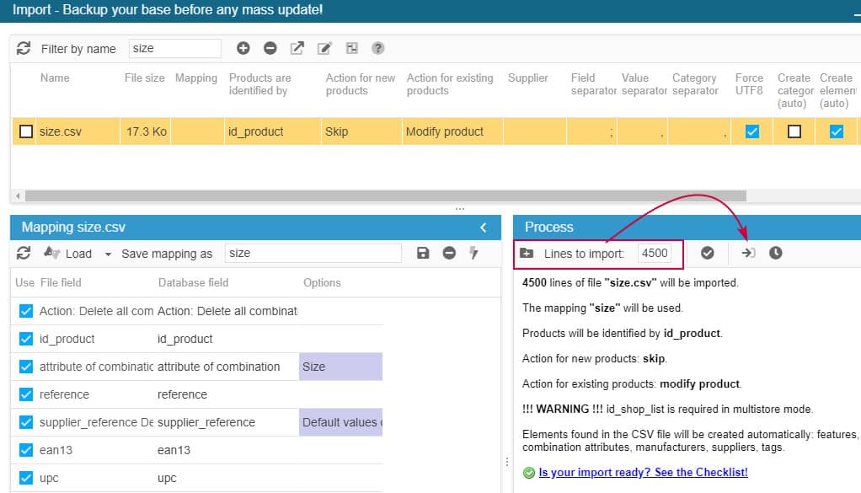This screenshot has width=861, height=493.
Task: Click the help question mark icon
Action: tap(378, 48)
